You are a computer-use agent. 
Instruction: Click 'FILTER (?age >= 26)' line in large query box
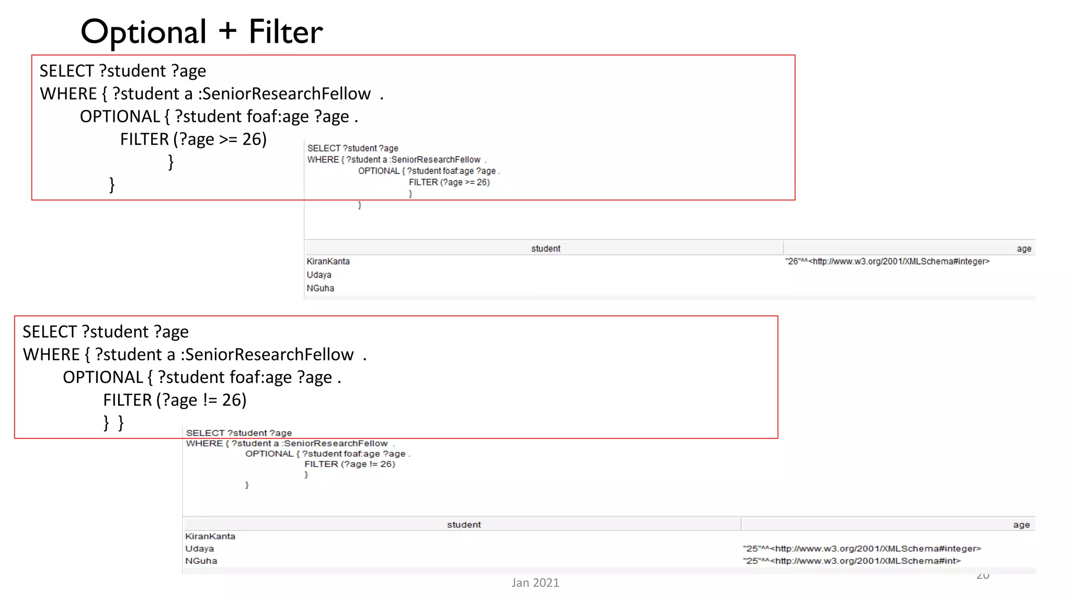[193, 140]
